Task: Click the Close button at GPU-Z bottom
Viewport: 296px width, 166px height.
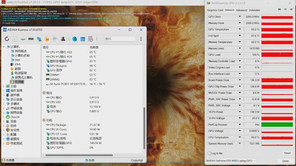Action: [285, 161]
